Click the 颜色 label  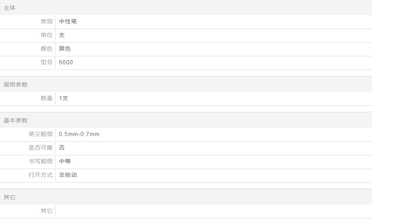(46, 49)
